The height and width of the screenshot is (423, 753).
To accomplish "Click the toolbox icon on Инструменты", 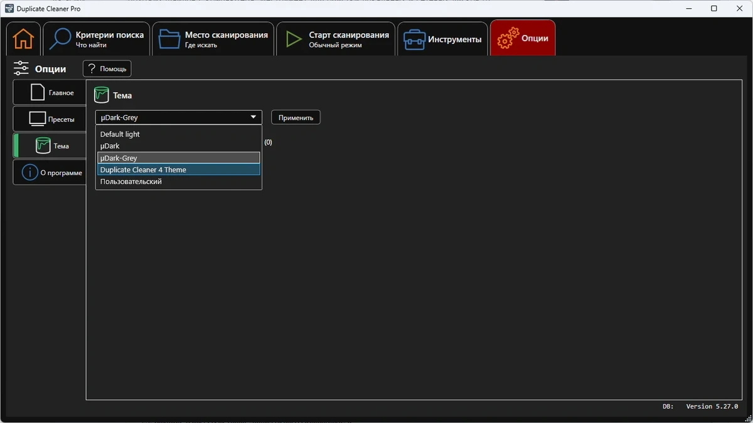I will (x=414, y=39).
